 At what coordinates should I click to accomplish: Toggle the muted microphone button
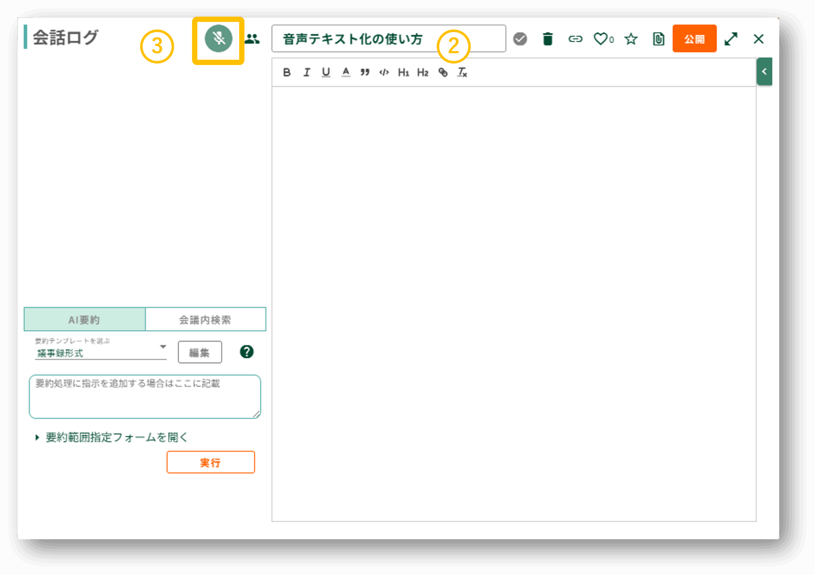pos(218,39)
